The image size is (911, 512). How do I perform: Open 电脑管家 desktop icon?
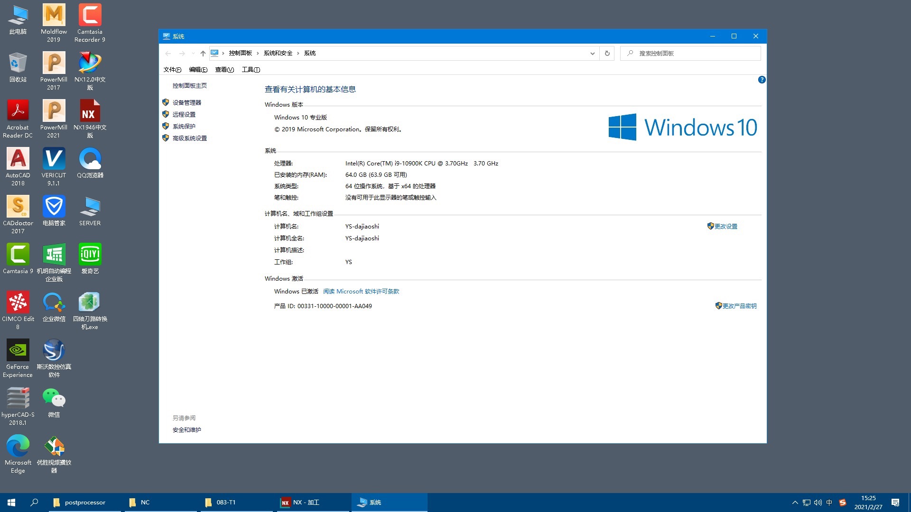tap(54, 211)
